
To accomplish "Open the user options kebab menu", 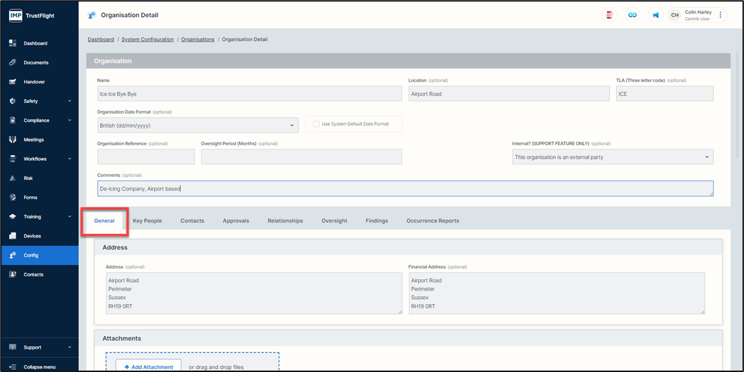I will [x=721, y=15].
